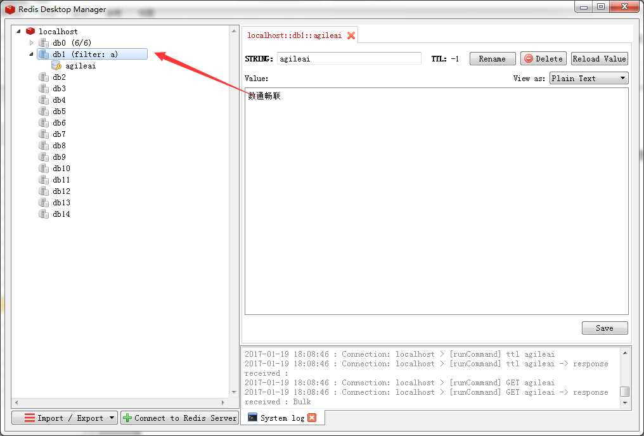Close the localhost::db1::agileai tab

[351, 35]
